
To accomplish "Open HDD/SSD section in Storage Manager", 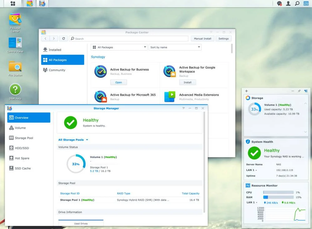I will click(29, 148).
